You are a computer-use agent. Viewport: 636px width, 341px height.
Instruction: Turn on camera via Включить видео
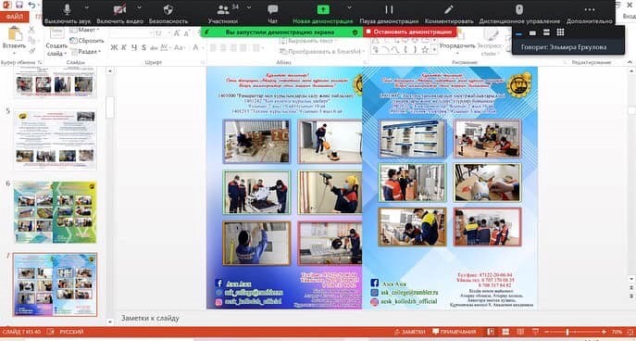[x=119, y=13]
